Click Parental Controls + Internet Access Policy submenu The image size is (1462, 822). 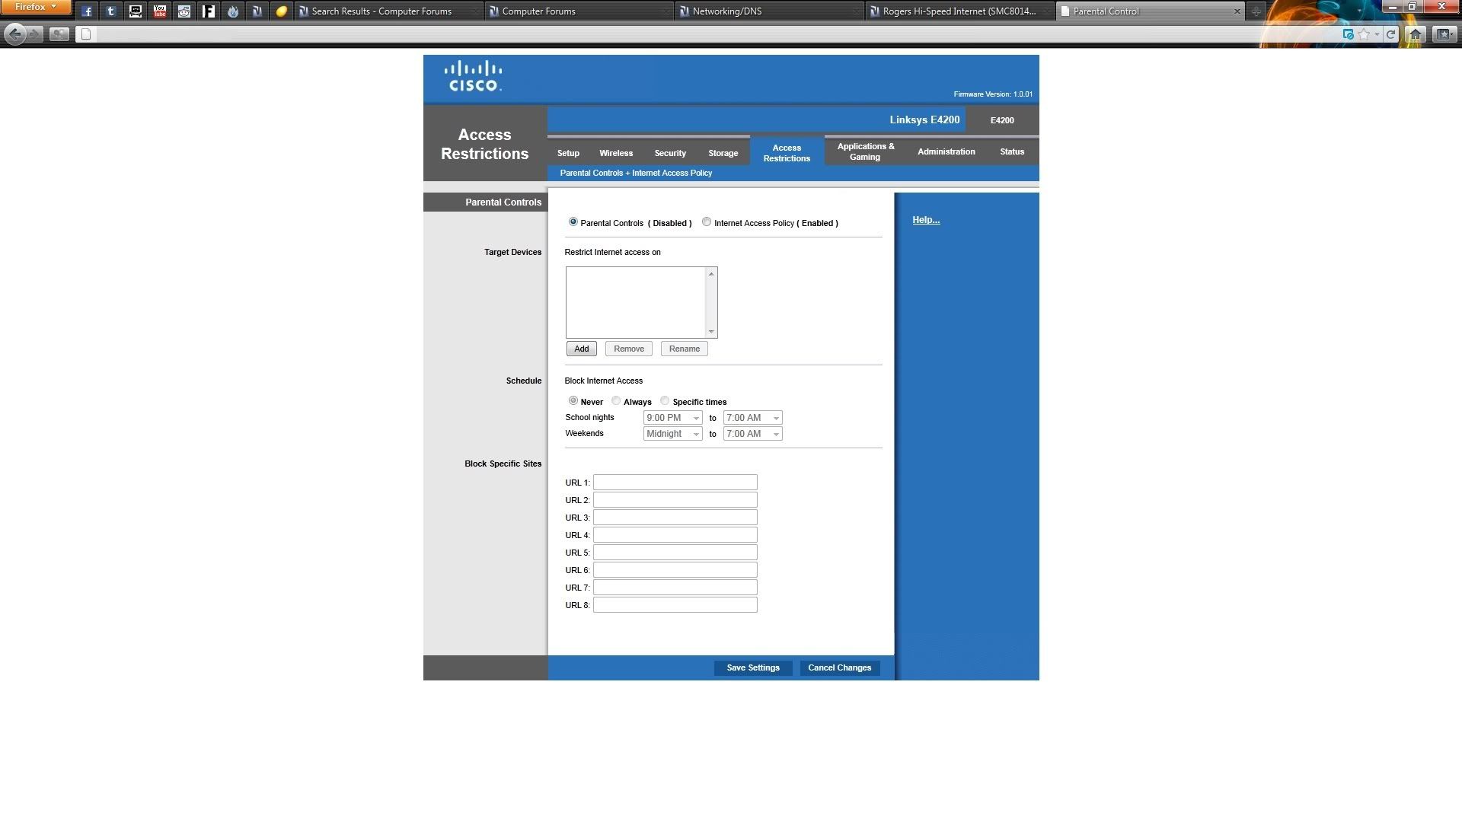[636, 173]
